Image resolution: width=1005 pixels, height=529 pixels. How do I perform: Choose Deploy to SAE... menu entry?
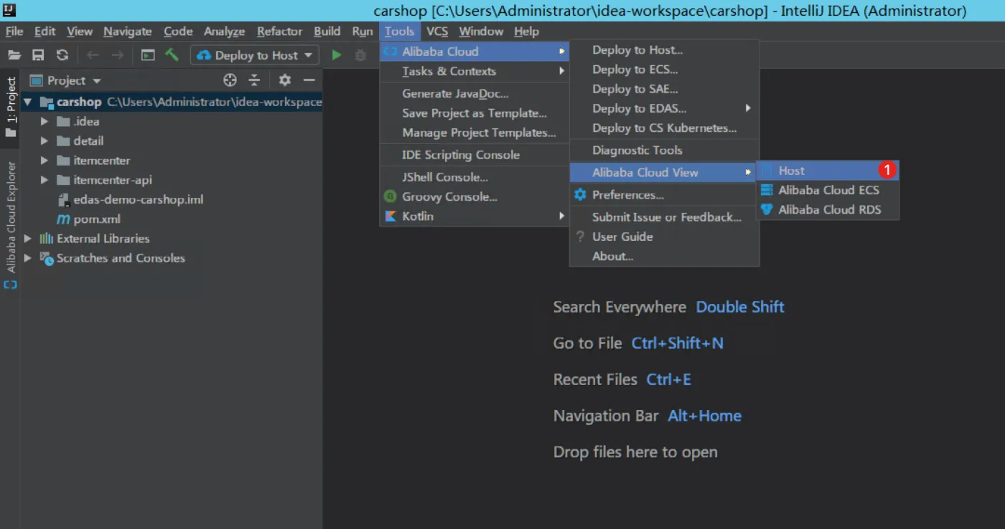pos(664,89)
